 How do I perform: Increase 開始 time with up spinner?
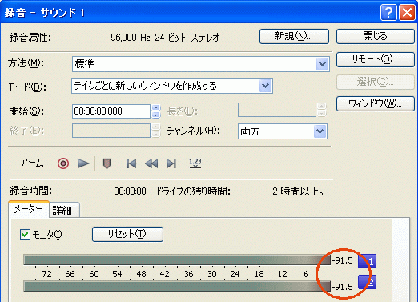(156, 107)
